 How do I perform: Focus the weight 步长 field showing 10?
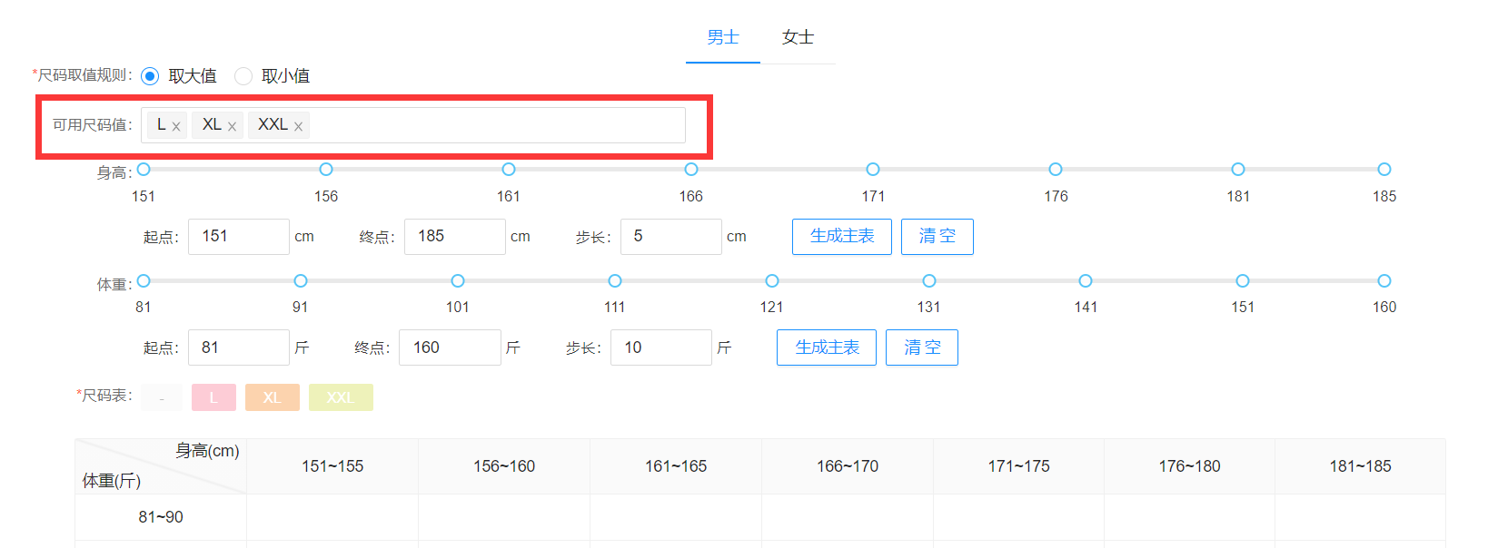click(x=661, y=347)
